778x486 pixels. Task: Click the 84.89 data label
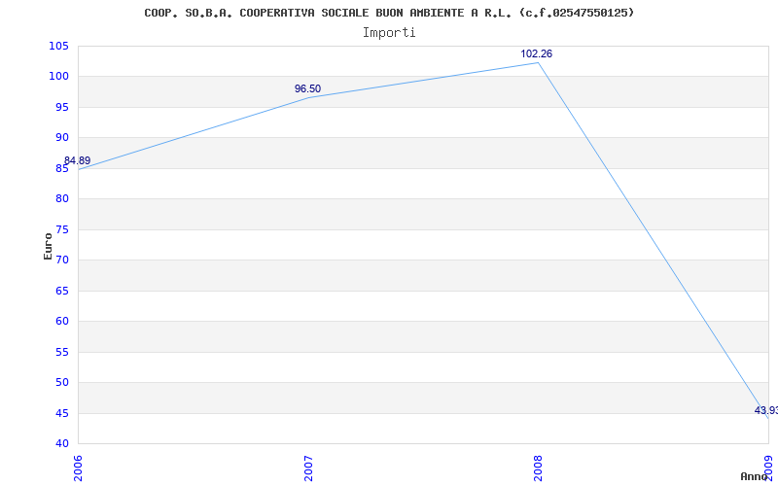point(78,160)
